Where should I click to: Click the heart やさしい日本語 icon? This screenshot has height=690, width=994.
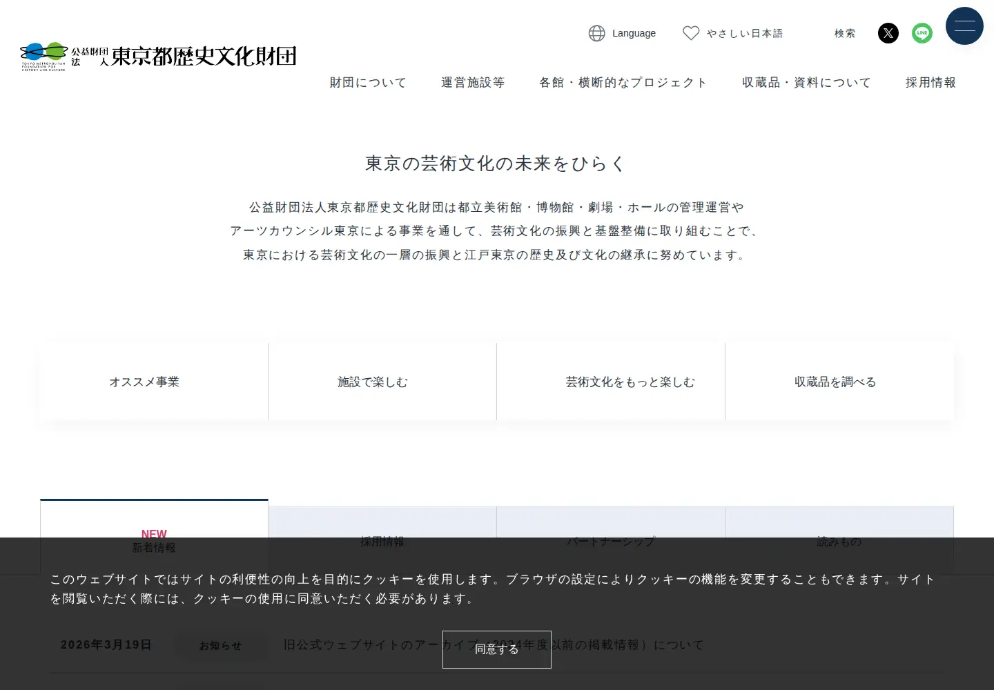tap(691, 33)
